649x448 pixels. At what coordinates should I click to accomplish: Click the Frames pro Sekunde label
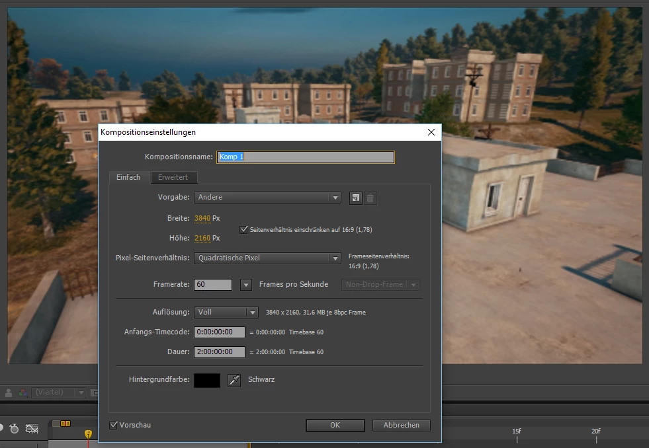pyautogui.click(x=294, y=284)
